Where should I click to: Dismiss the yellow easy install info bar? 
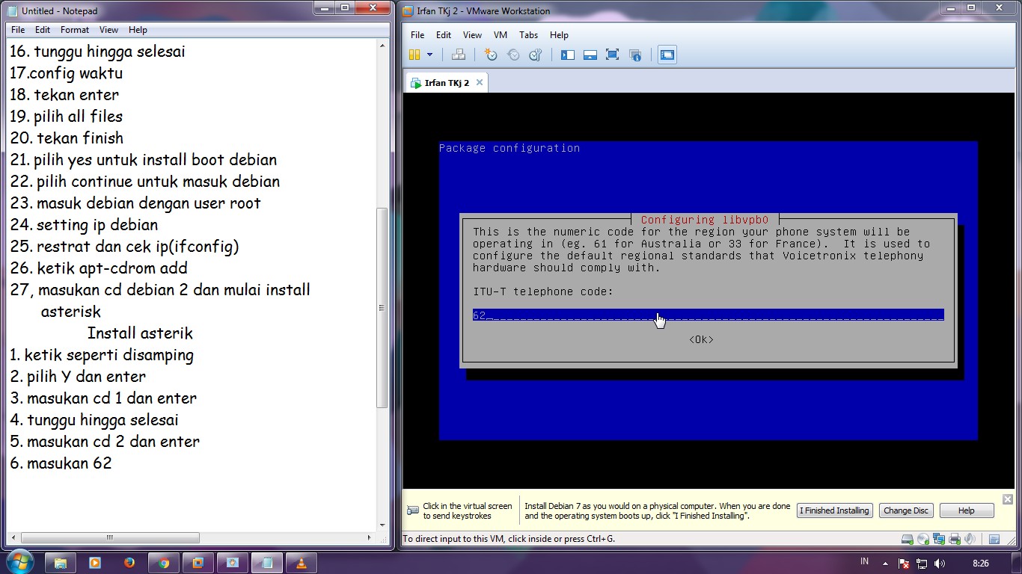[x=1007, y=499]
